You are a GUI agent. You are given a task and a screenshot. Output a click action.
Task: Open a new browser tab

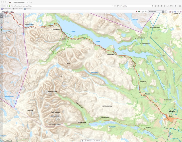(31, 2)
